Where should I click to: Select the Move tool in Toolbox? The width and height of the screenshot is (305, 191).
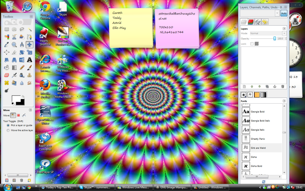(29, 45)
